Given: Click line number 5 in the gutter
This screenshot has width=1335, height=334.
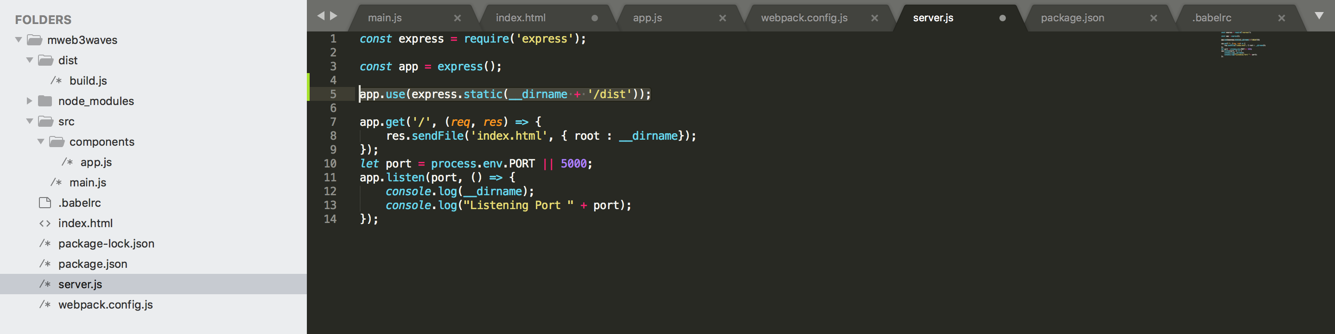Looking at the screenshot, I should (333, 94).
